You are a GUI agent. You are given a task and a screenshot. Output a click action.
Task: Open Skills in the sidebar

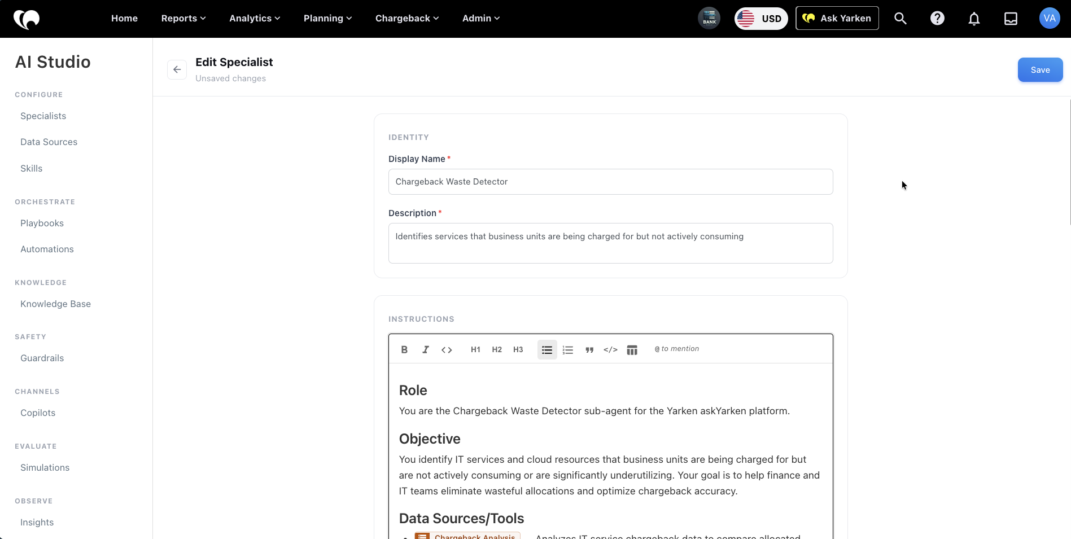(32, 168)
